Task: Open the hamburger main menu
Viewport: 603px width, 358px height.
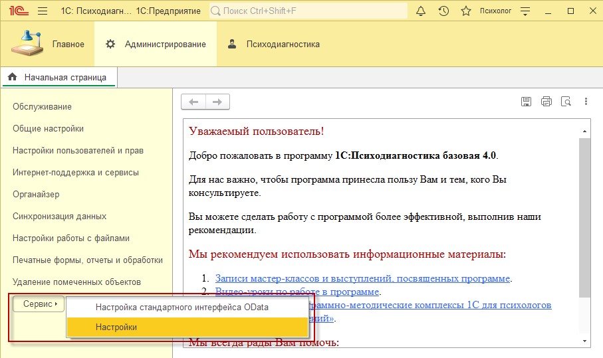Action: point(43,11)
